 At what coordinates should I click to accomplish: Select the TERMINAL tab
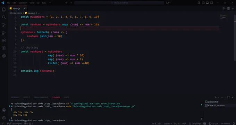click(56, 97)
